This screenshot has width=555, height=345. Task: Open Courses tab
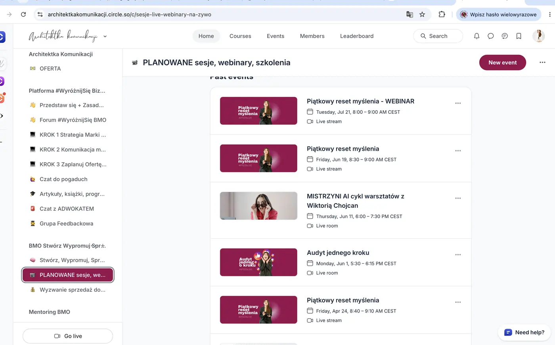pos(240,36)
